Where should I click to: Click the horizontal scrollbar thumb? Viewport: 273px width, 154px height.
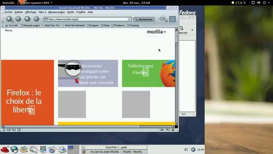coord(72,127)
